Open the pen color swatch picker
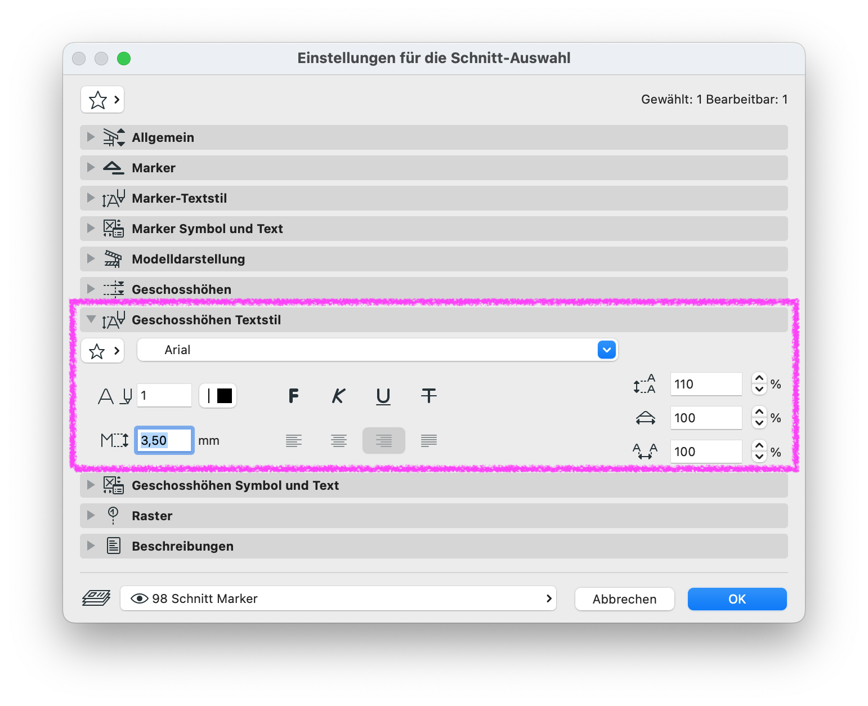Screen dimensions: 868x706 (218, 396)
